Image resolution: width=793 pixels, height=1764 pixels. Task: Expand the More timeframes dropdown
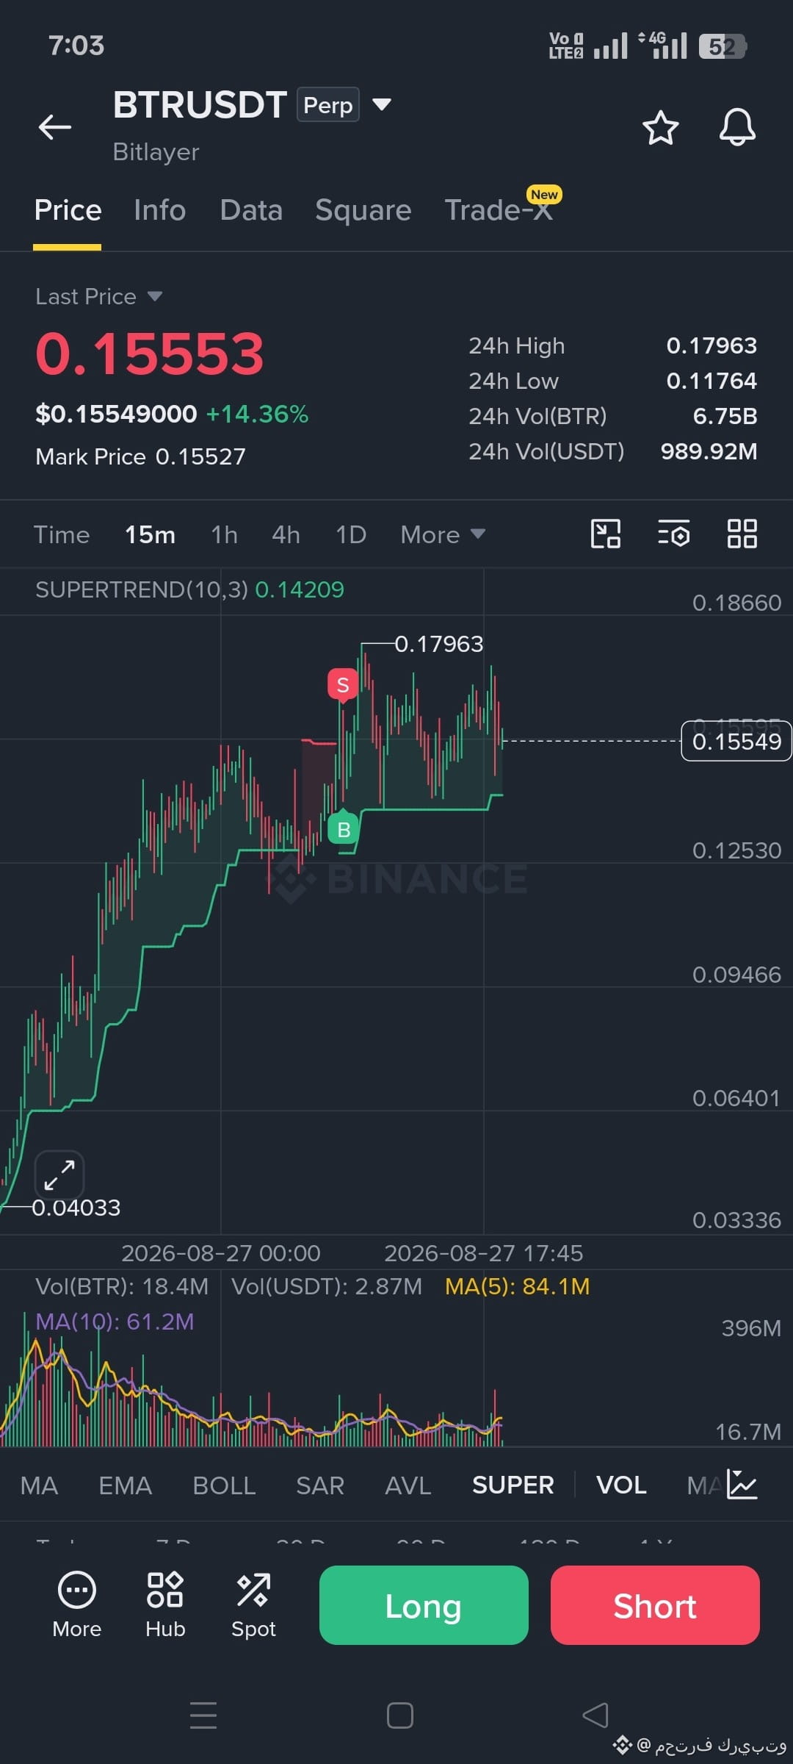[x=443, y=534]
